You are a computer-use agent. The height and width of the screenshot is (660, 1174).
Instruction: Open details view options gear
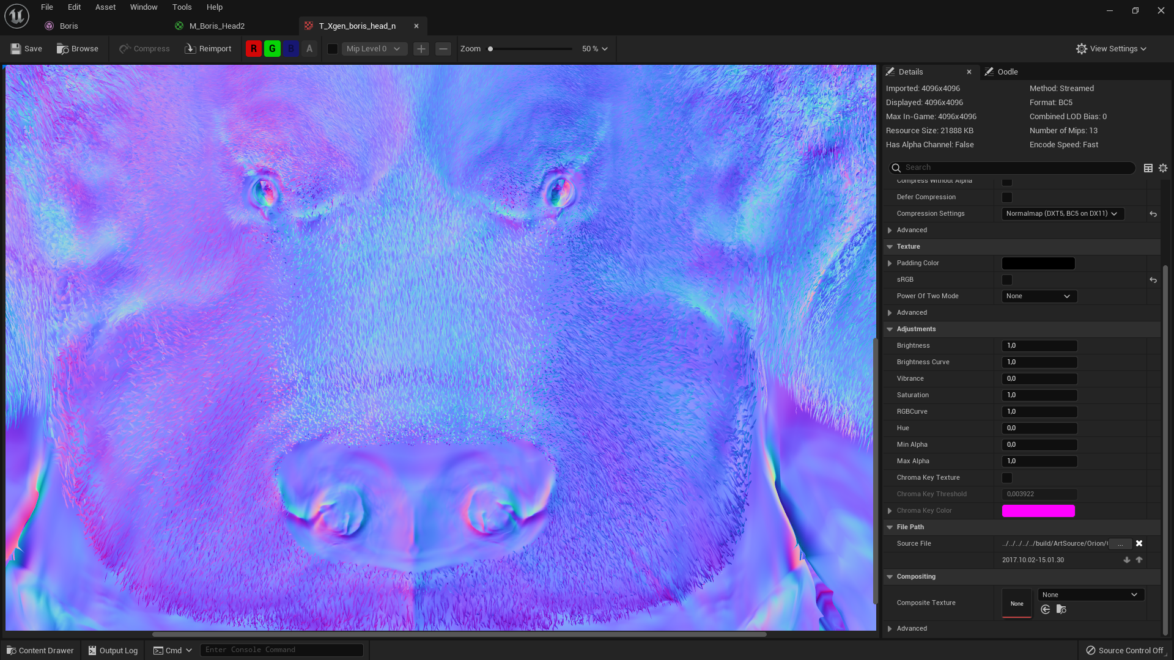click(x=1163, y=168)
